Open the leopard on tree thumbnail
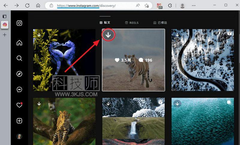 (64, 121)
